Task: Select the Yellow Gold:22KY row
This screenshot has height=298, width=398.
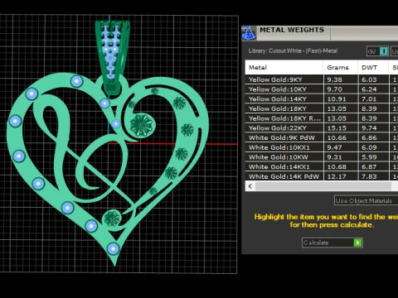Action: (x=322, y=128)
